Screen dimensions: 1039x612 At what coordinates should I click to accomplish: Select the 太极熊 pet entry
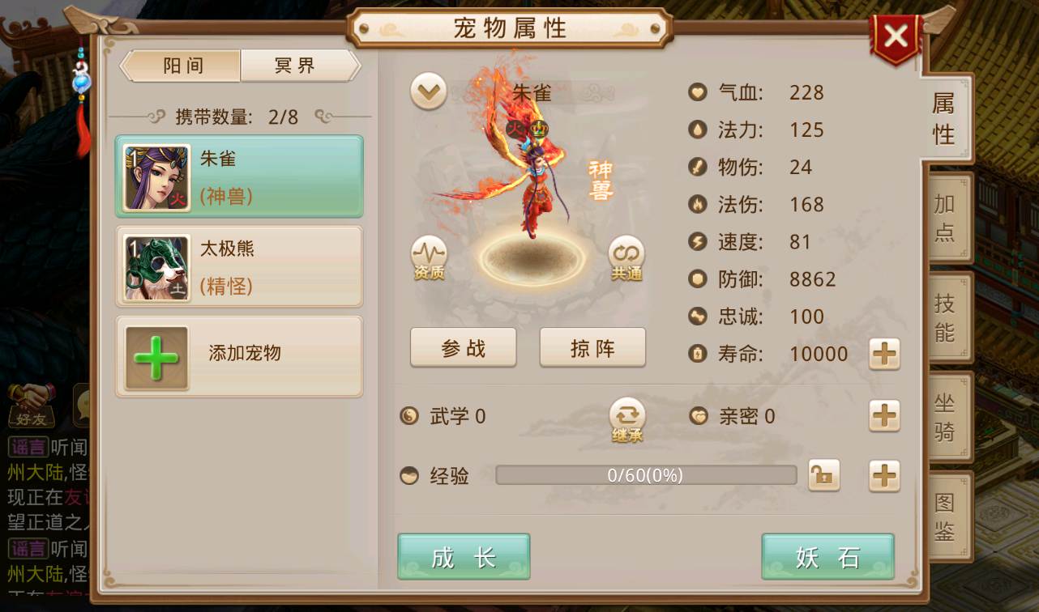coord(239,267)
